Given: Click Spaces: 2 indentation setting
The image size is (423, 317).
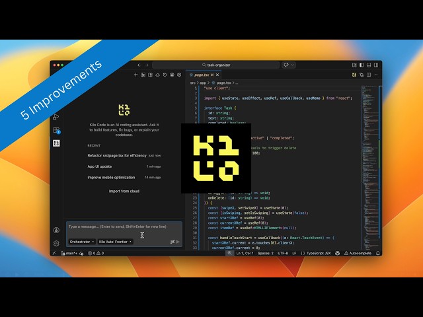Looking at the screenshot, I should [266, 253].
